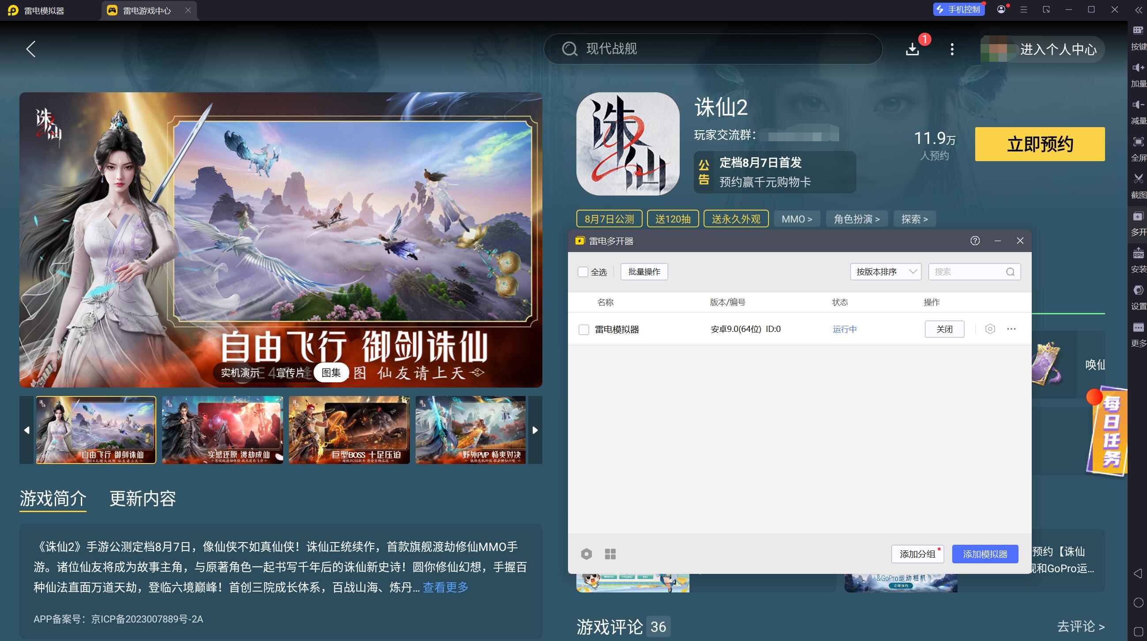The width and height of the screenshot is (1147, 641).
Task: Click the Android back triangle button
Action: point(1138,573)
